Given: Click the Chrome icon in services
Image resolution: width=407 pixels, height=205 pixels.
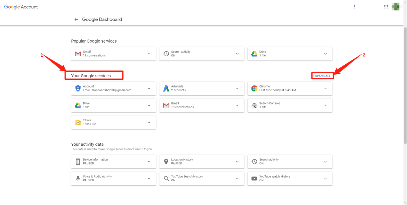Looking at the screenshot, I should 254,88.
